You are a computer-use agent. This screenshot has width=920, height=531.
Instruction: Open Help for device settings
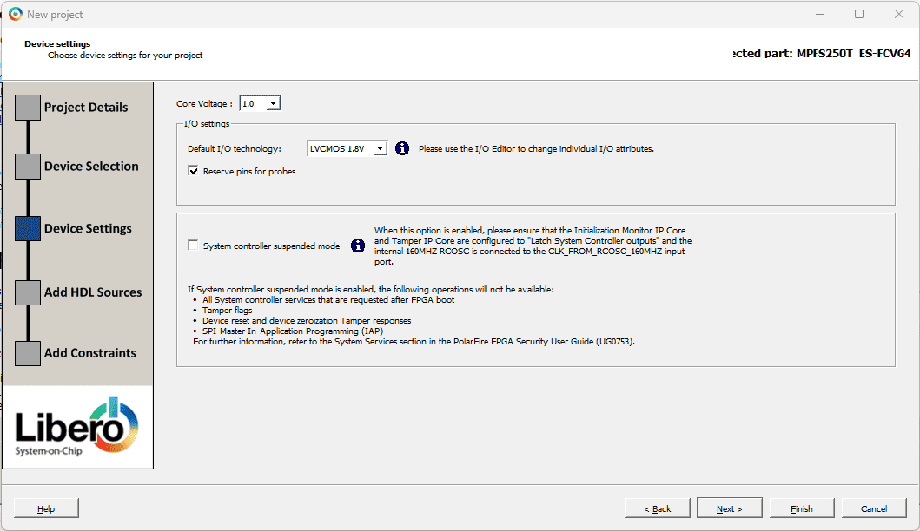pos(46,508)
